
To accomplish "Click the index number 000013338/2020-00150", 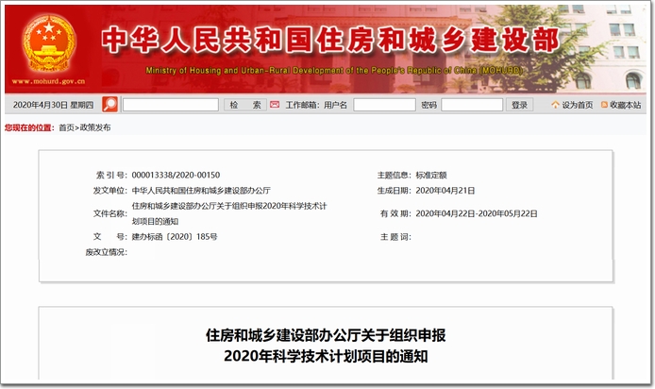I will click(x=176, y=175).
